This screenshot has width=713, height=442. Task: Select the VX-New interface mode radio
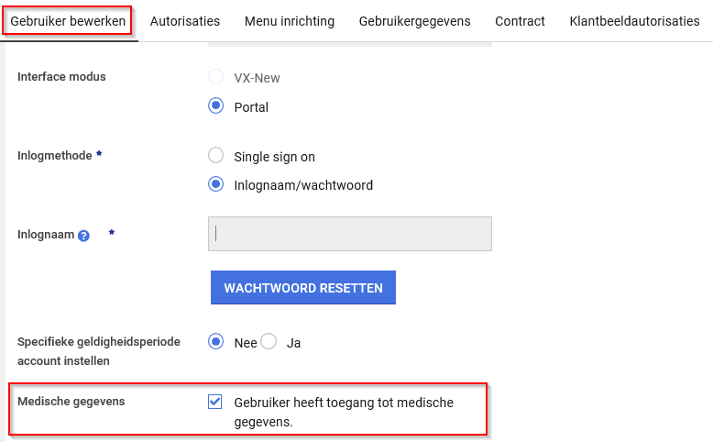[x=216, y=78]
